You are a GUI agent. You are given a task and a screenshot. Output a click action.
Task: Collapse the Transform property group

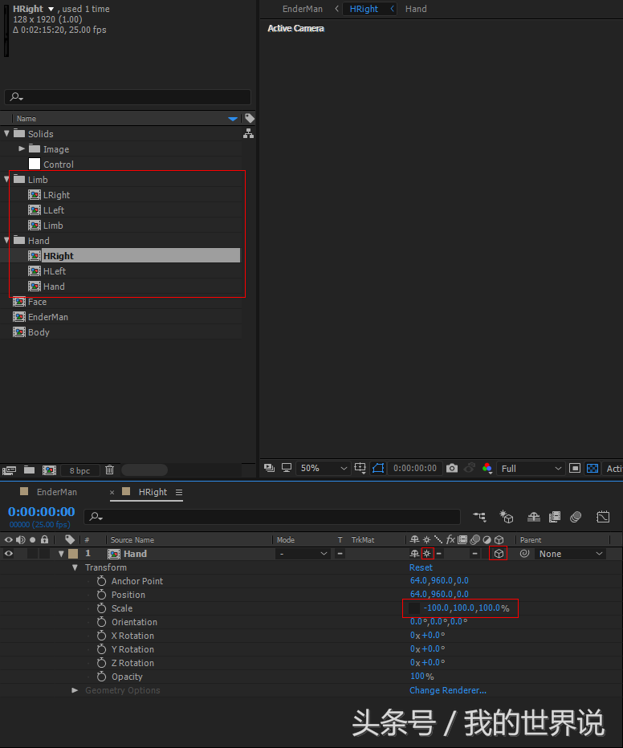click(75, 567)
